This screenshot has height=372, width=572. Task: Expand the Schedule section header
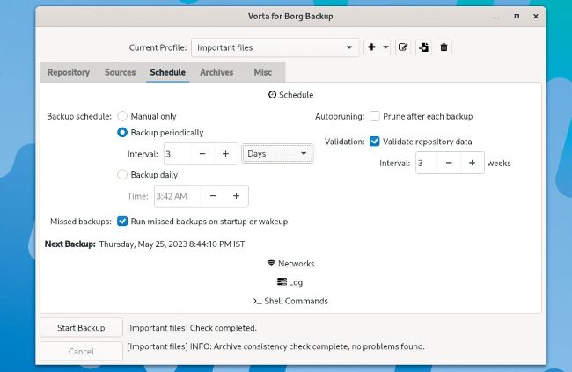pos(290,95)
